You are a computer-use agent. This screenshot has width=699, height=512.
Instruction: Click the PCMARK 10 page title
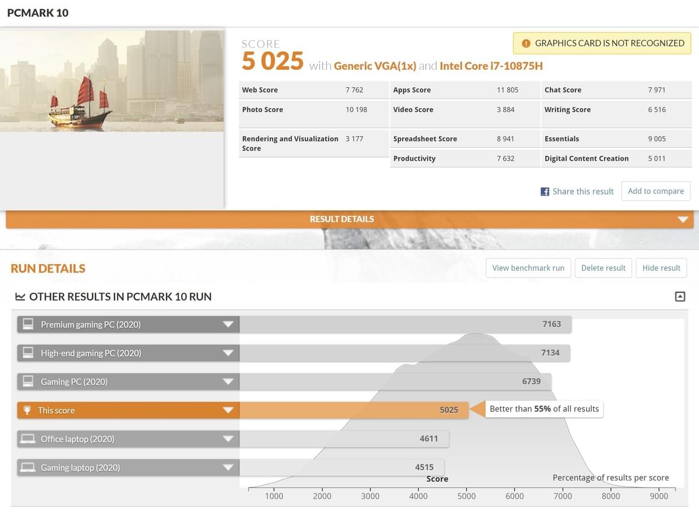(x=38, y=13)
